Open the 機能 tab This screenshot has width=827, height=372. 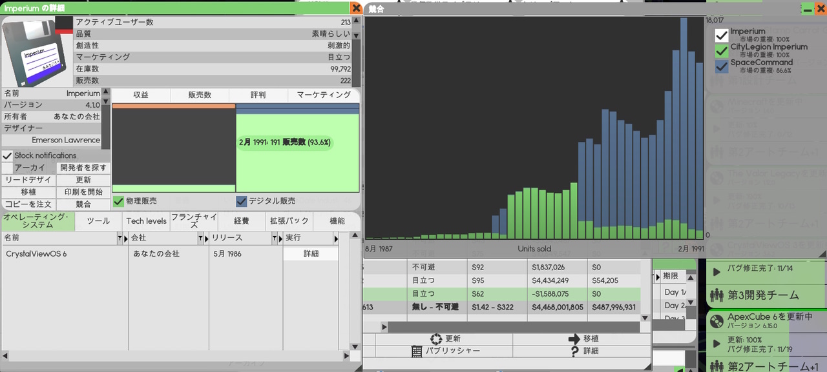pyautogui.click(x=337, y=221)
